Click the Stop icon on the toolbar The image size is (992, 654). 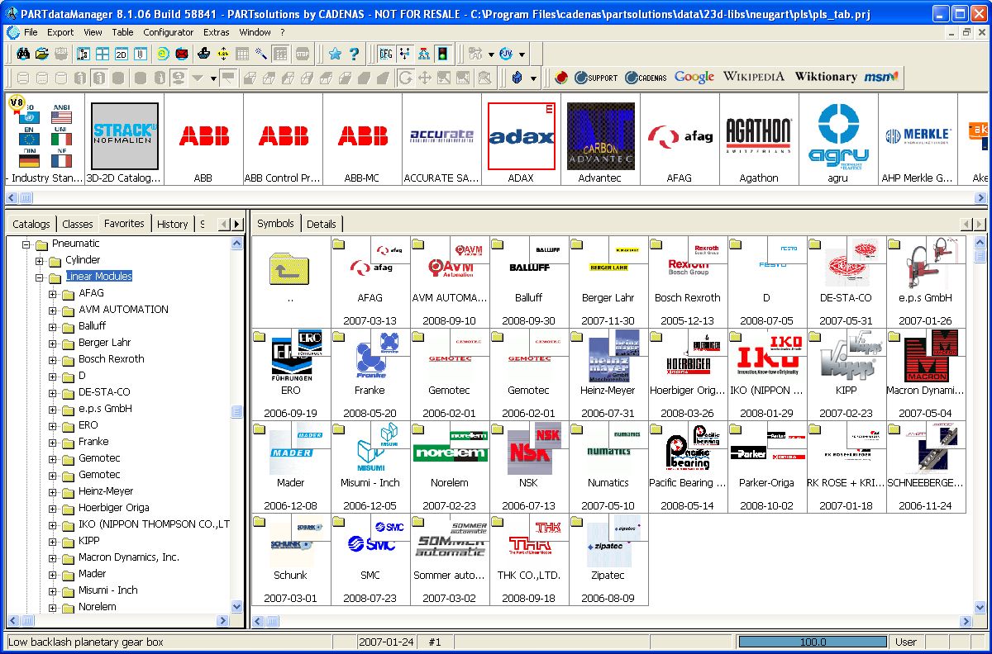pyautogui.click(x=302, y=53)
